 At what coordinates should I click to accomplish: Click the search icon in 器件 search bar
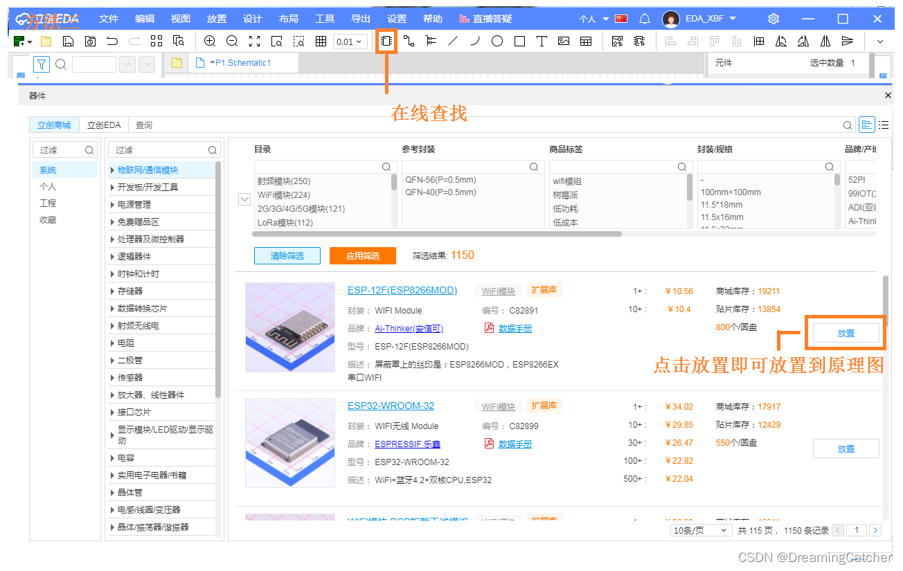[848, 125]
